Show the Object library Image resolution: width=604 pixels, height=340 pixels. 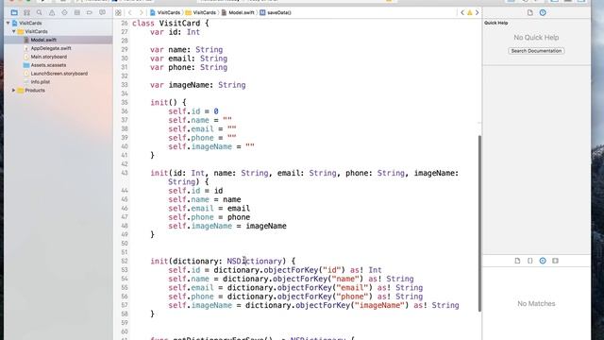(543, 261)
